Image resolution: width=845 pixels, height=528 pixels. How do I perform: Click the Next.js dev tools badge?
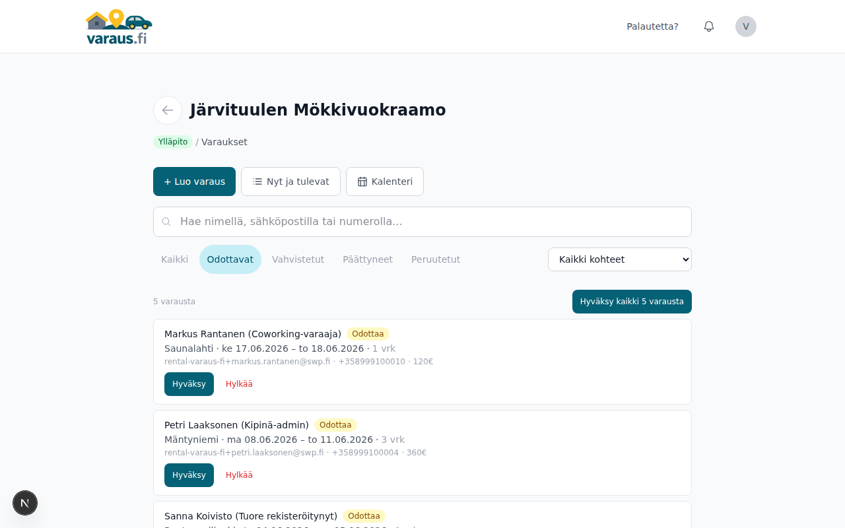pos(25,503)
